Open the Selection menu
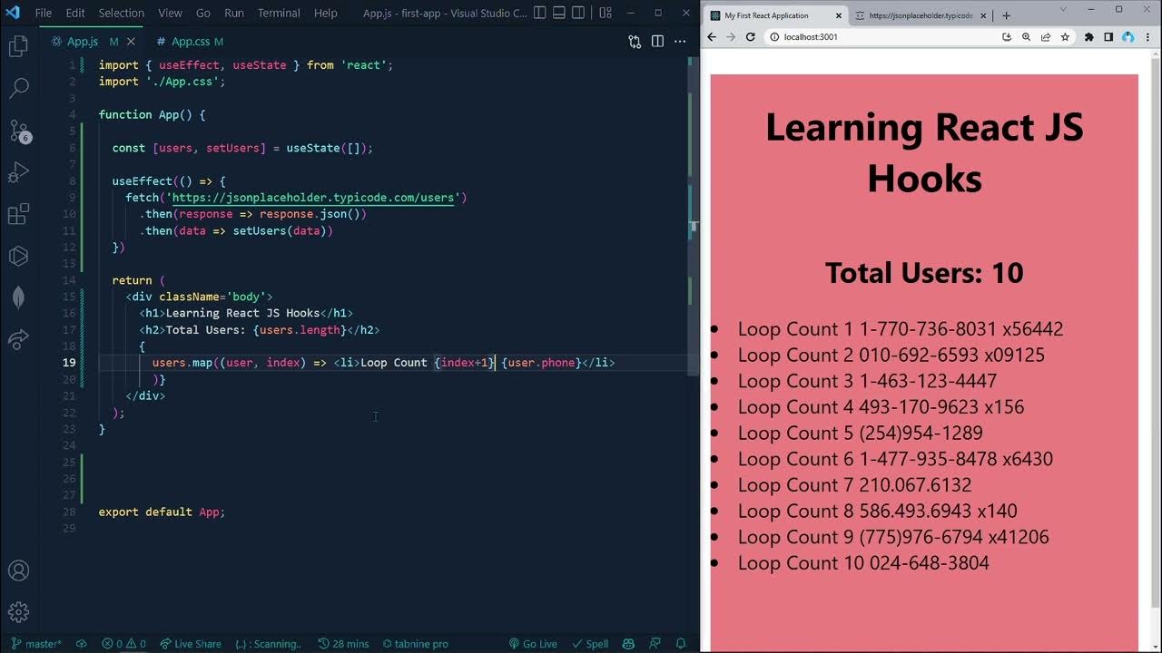The image size is (1162, 653). [x=121, y=13]
